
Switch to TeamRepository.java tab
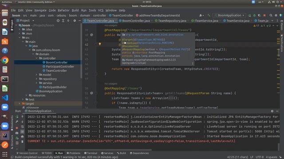click(170, 21)
